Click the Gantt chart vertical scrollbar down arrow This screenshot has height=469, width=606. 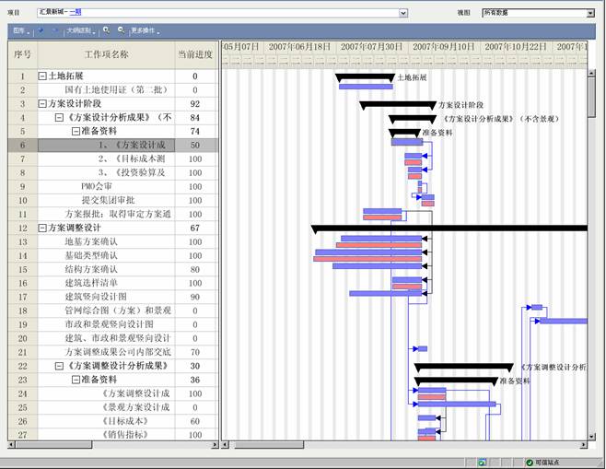pos(591,436)
